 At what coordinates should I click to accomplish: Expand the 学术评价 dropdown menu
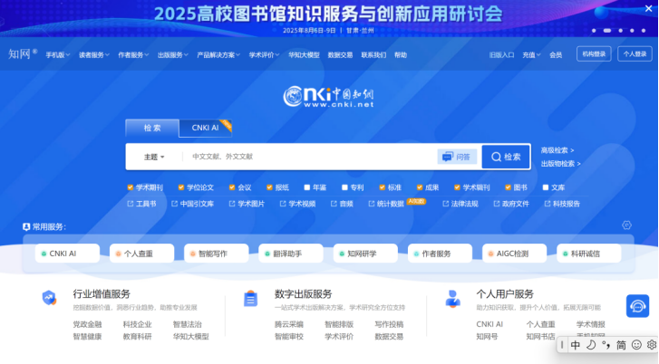(265, 55)
